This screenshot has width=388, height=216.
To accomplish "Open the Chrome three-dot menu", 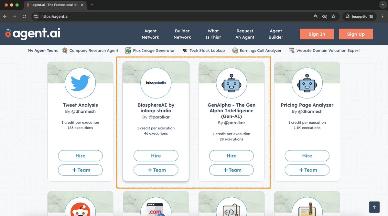I will coord(383,16).
